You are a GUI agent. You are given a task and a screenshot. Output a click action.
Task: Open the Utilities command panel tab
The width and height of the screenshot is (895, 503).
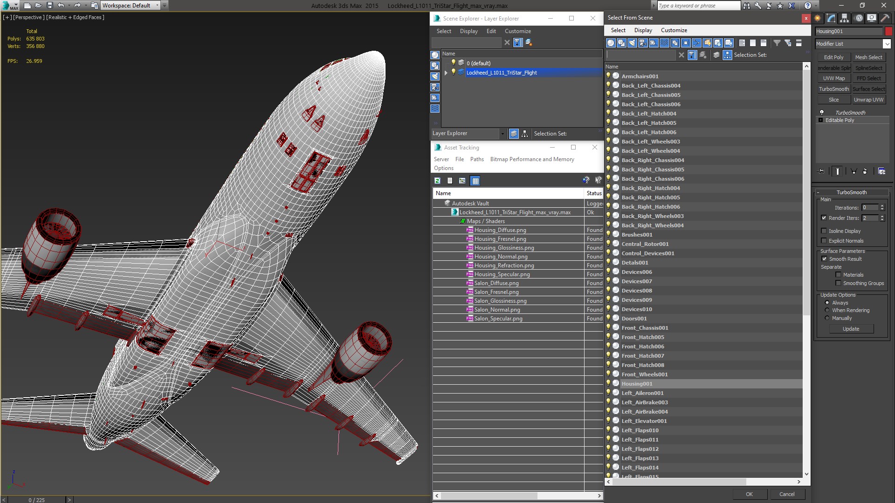coord(885,18)
